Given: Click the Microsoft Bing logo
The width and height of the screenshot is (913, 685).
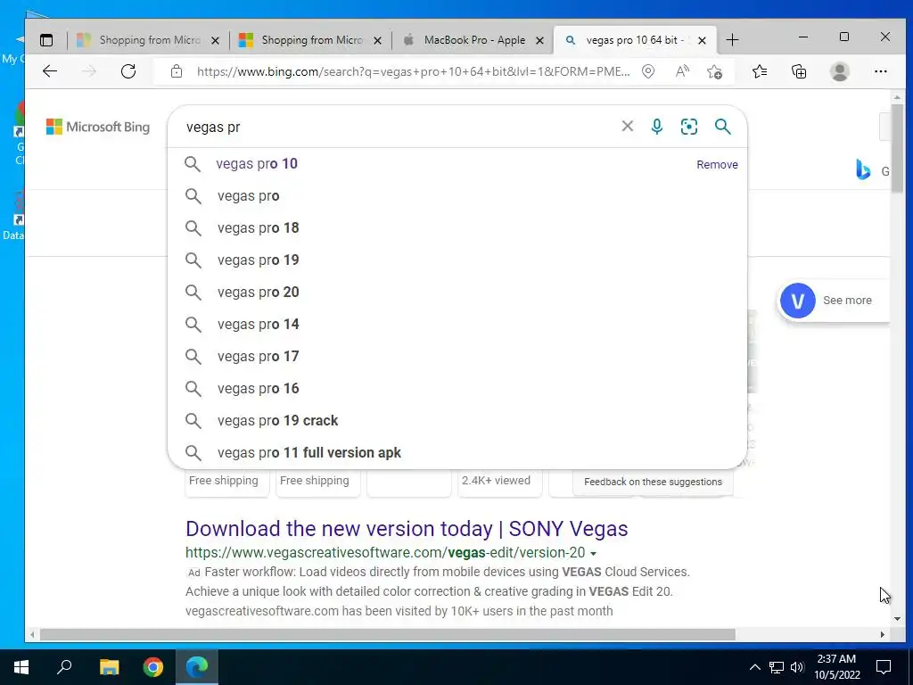Looking at the screenshot, I should [98, 127].
